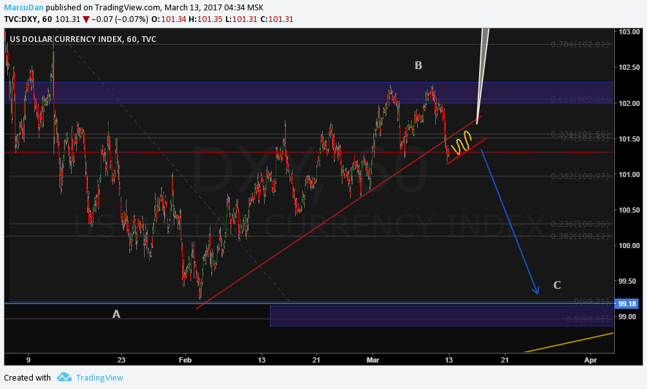The image size is (647, 389).
Task: Click the 101.00 price axis label
Action: [x=630, y=174]
